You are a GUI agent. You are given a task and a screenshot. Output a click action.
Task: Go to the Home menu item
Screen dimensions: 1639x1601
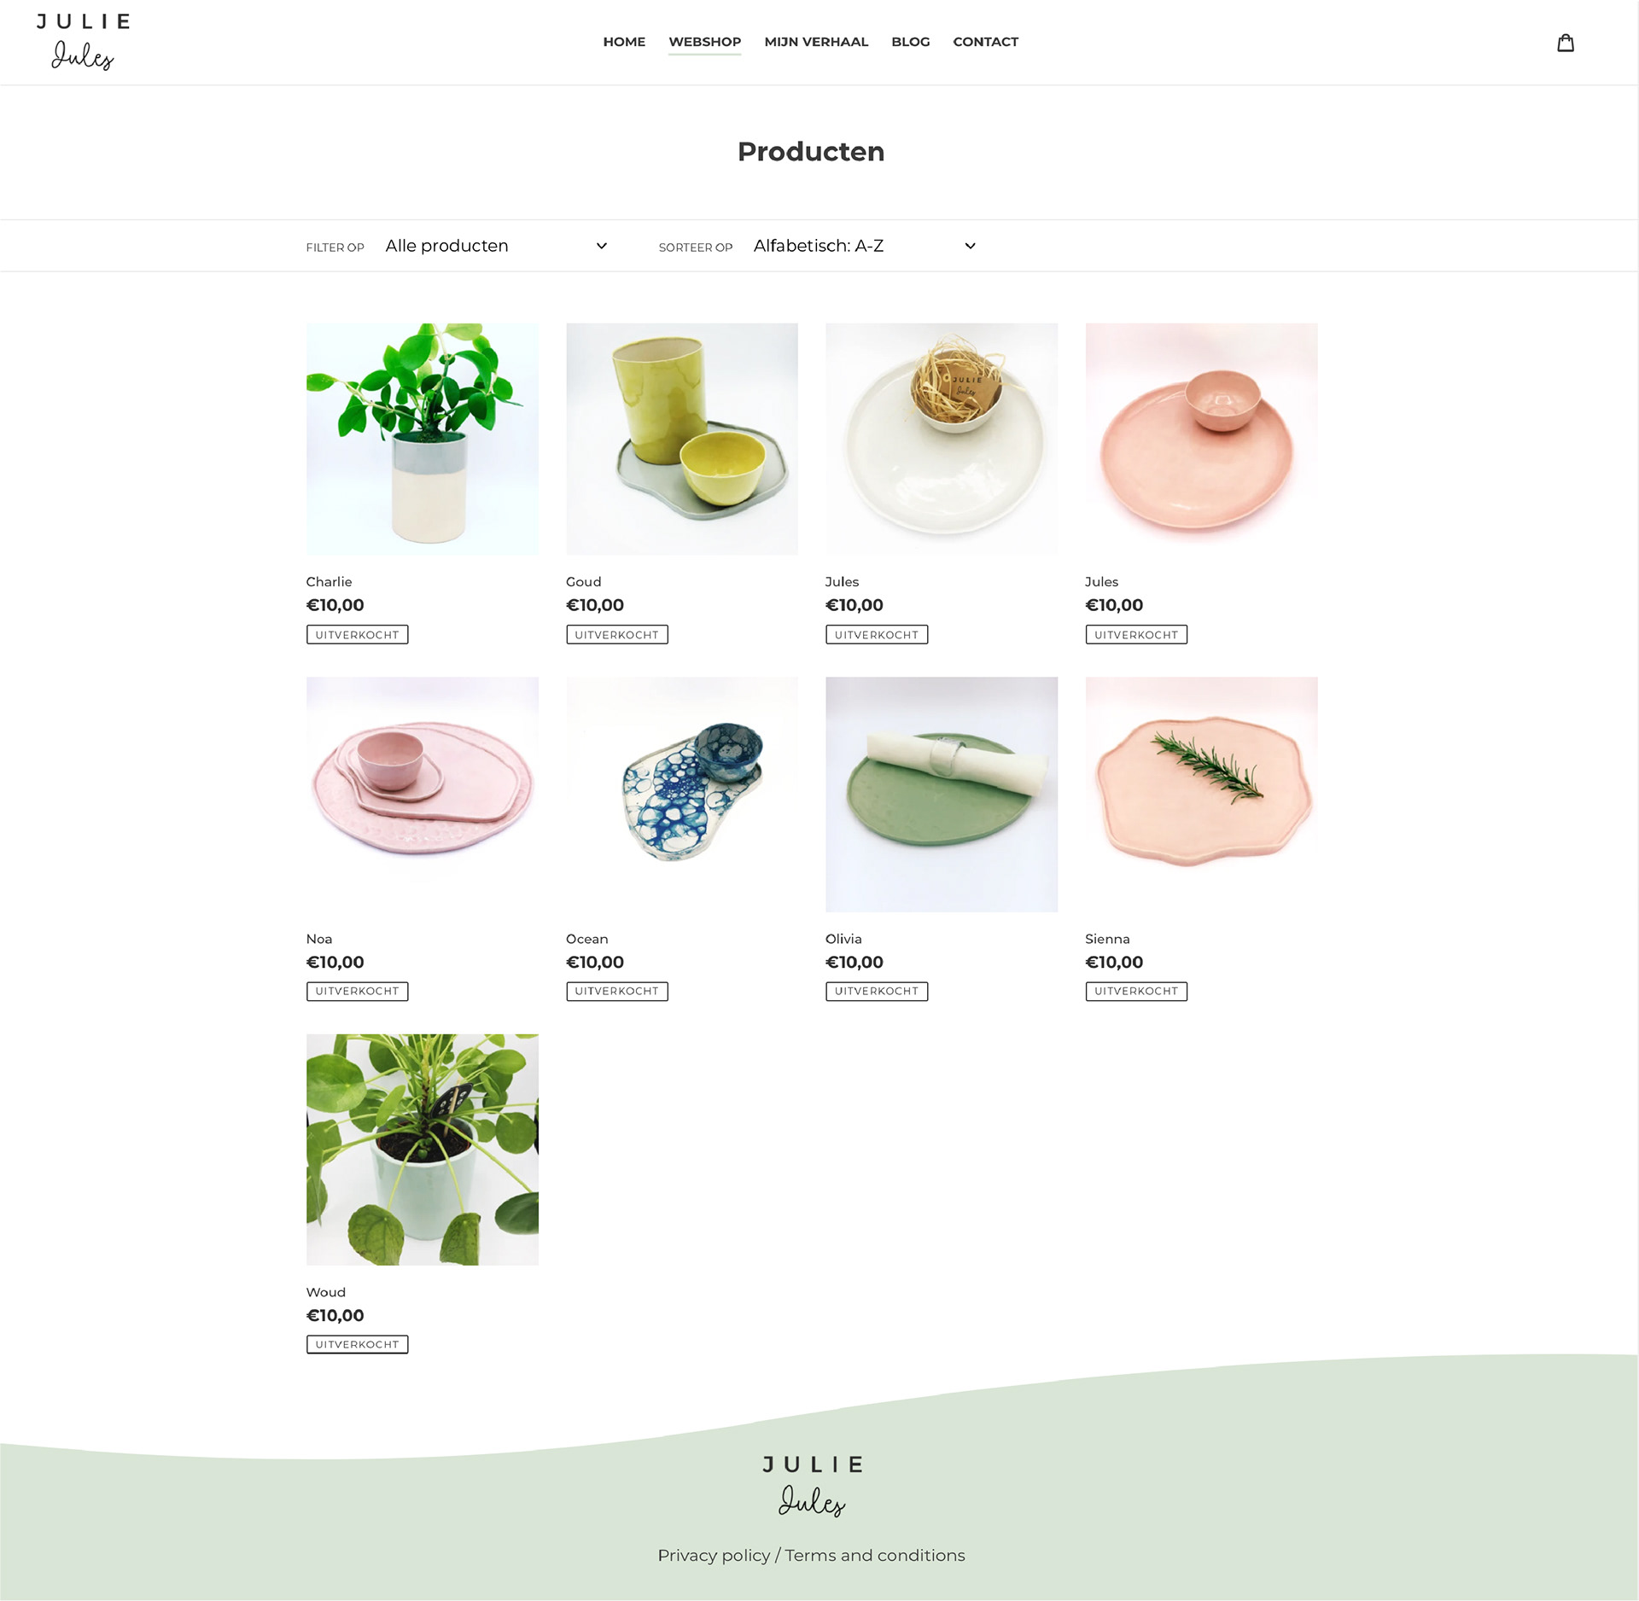pos(624,42)
